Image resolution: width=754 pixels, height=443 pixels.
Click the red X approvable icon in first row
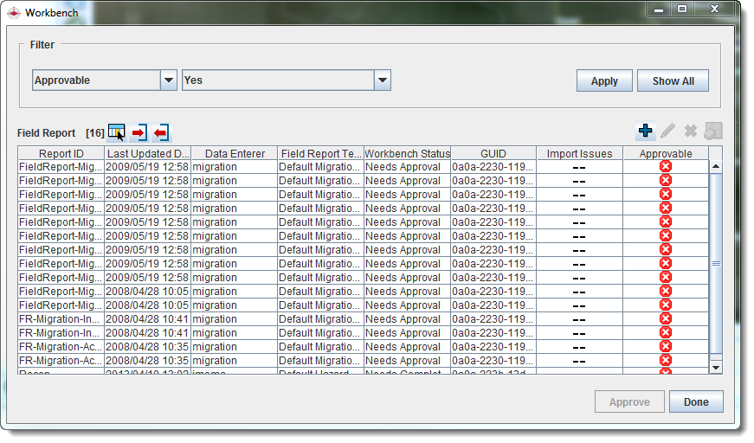point(666,167)
